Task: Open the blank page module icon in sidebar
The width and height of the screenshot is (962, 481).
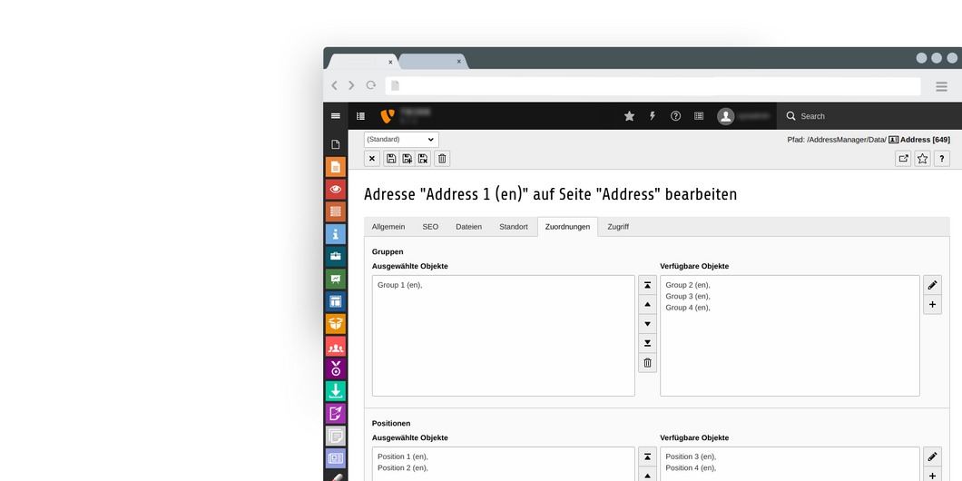Action: (x=336, y=145)
